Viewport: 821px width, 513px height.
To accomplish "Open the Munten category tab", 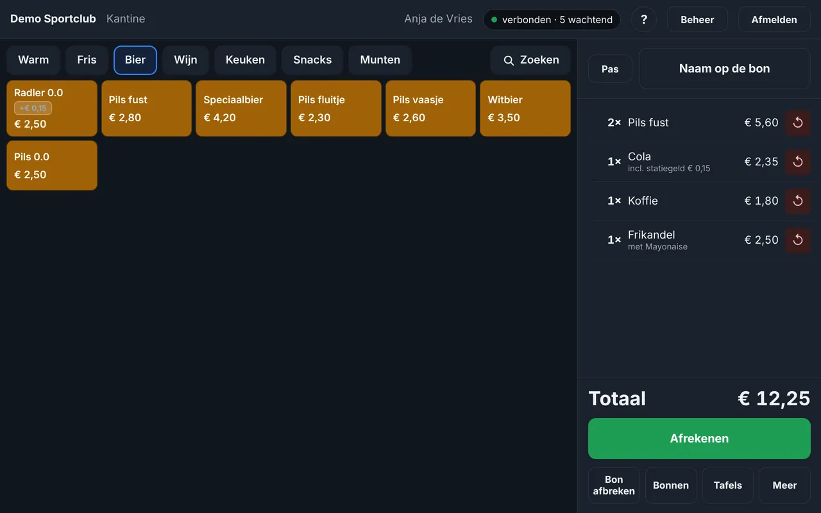I will [380, 60].
